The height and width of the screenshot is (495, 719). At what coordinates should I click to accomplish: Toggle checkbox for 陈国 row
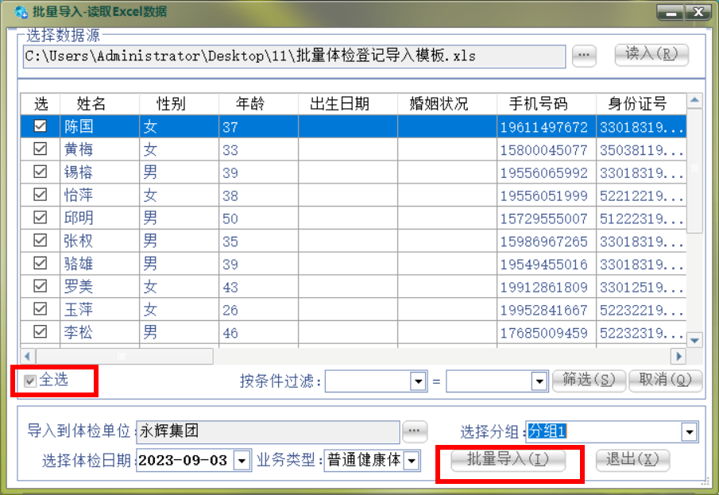41,126
